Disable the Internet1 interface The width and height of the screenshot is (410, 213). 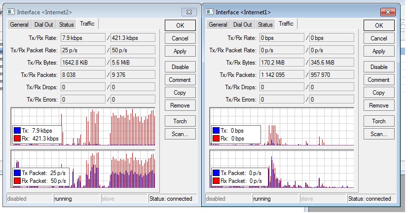(x=379, y=67)
